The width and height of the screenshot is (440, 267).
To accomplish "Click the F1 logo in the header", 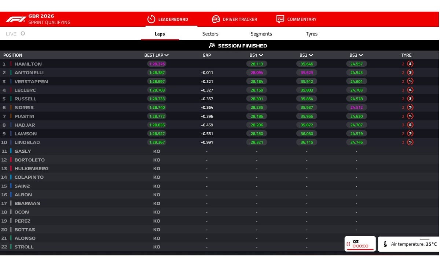I will tap(16, 19).
